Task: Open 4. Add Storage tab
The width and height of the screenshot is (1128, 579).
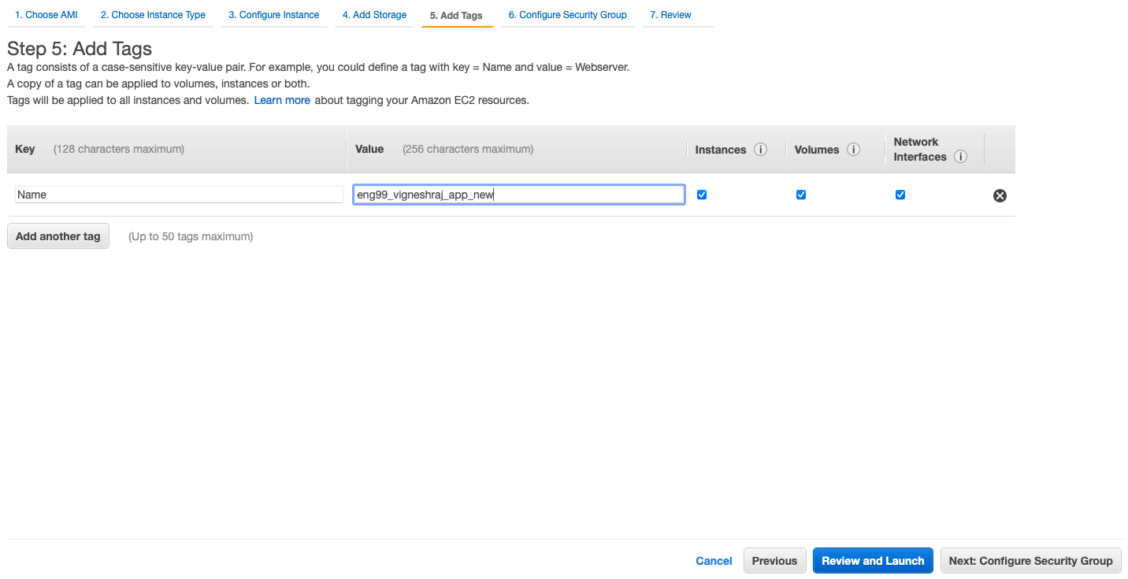Action: [374, 15]
